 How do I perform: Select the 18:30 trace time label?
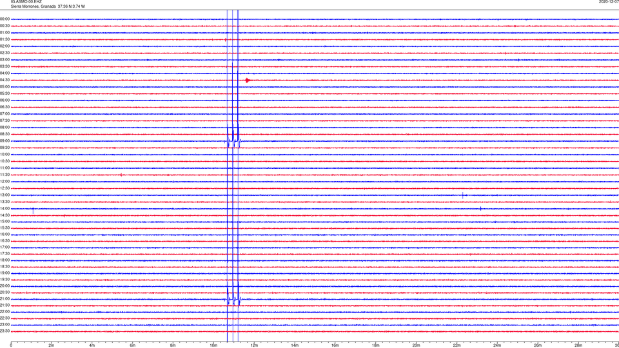[x=5, y=267]
